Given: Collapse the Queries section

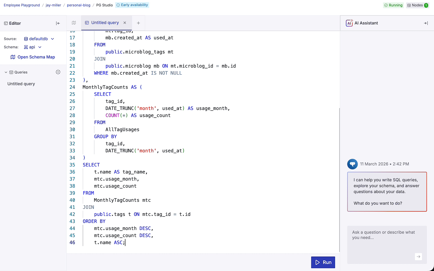Looking at the screenshot, I should pyautogui.click(x=6, y=72).
